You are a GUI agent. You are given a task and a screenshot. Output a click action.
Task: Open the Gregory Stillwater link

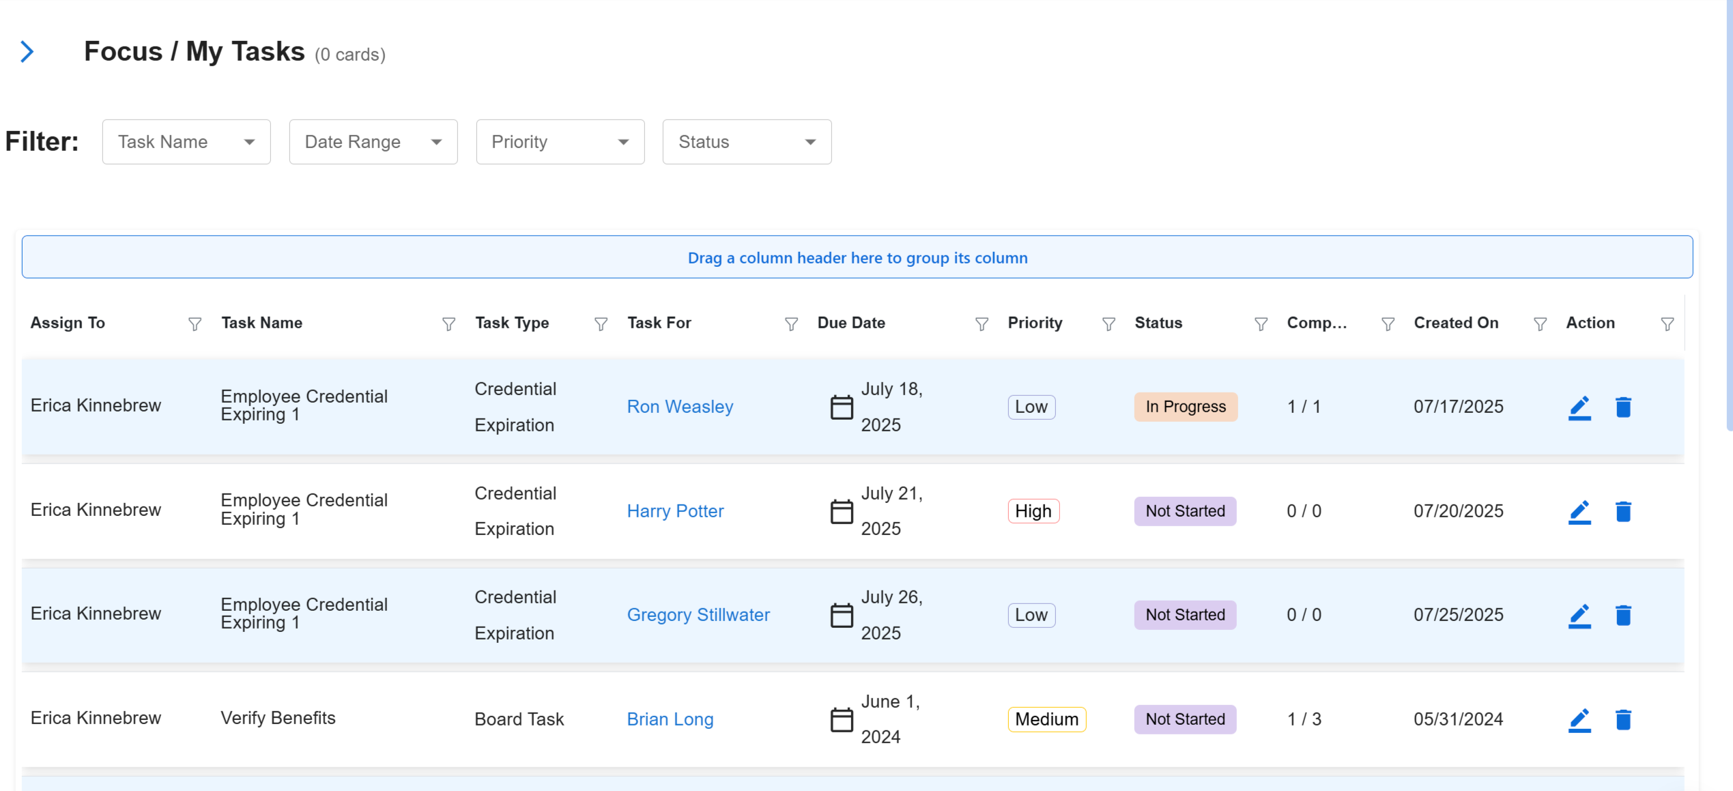pos(698,615)
